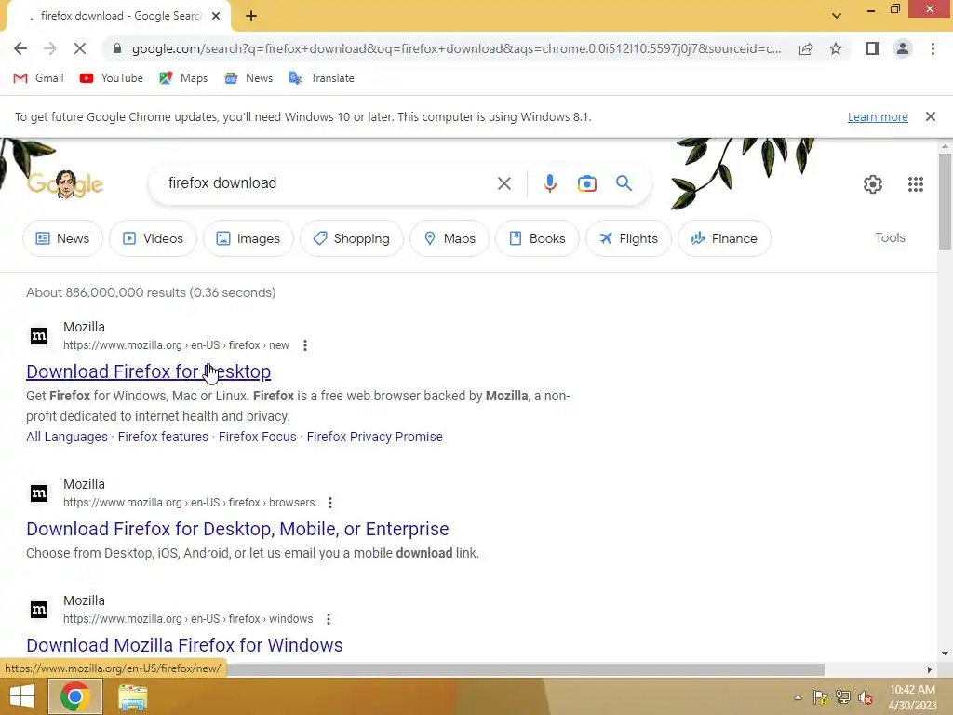Filter results by Books
This screenshot has width=953, height=715.
point(537,238)
